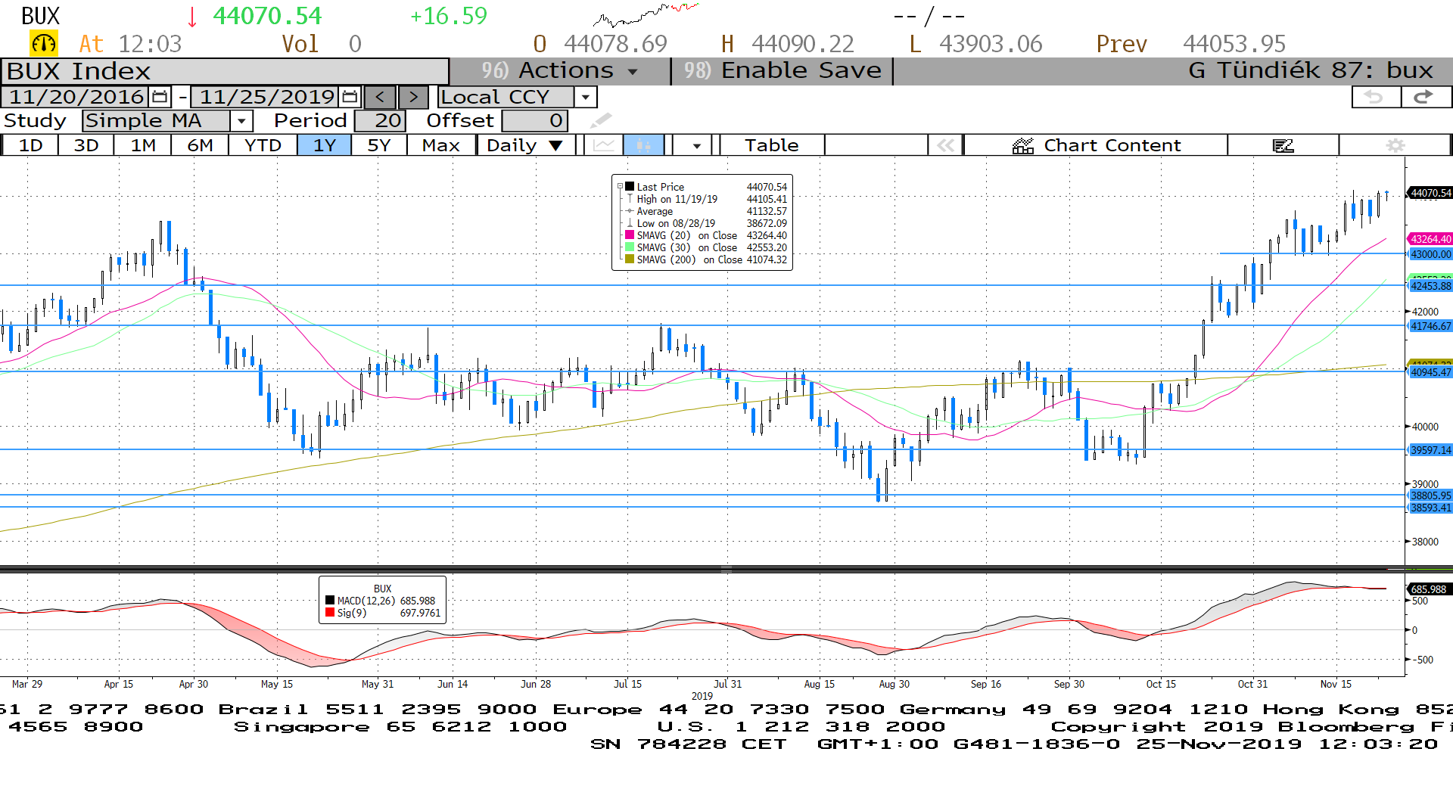1453x786 pixels.
Task: Select the 3D time range
Action: point(86,145)
